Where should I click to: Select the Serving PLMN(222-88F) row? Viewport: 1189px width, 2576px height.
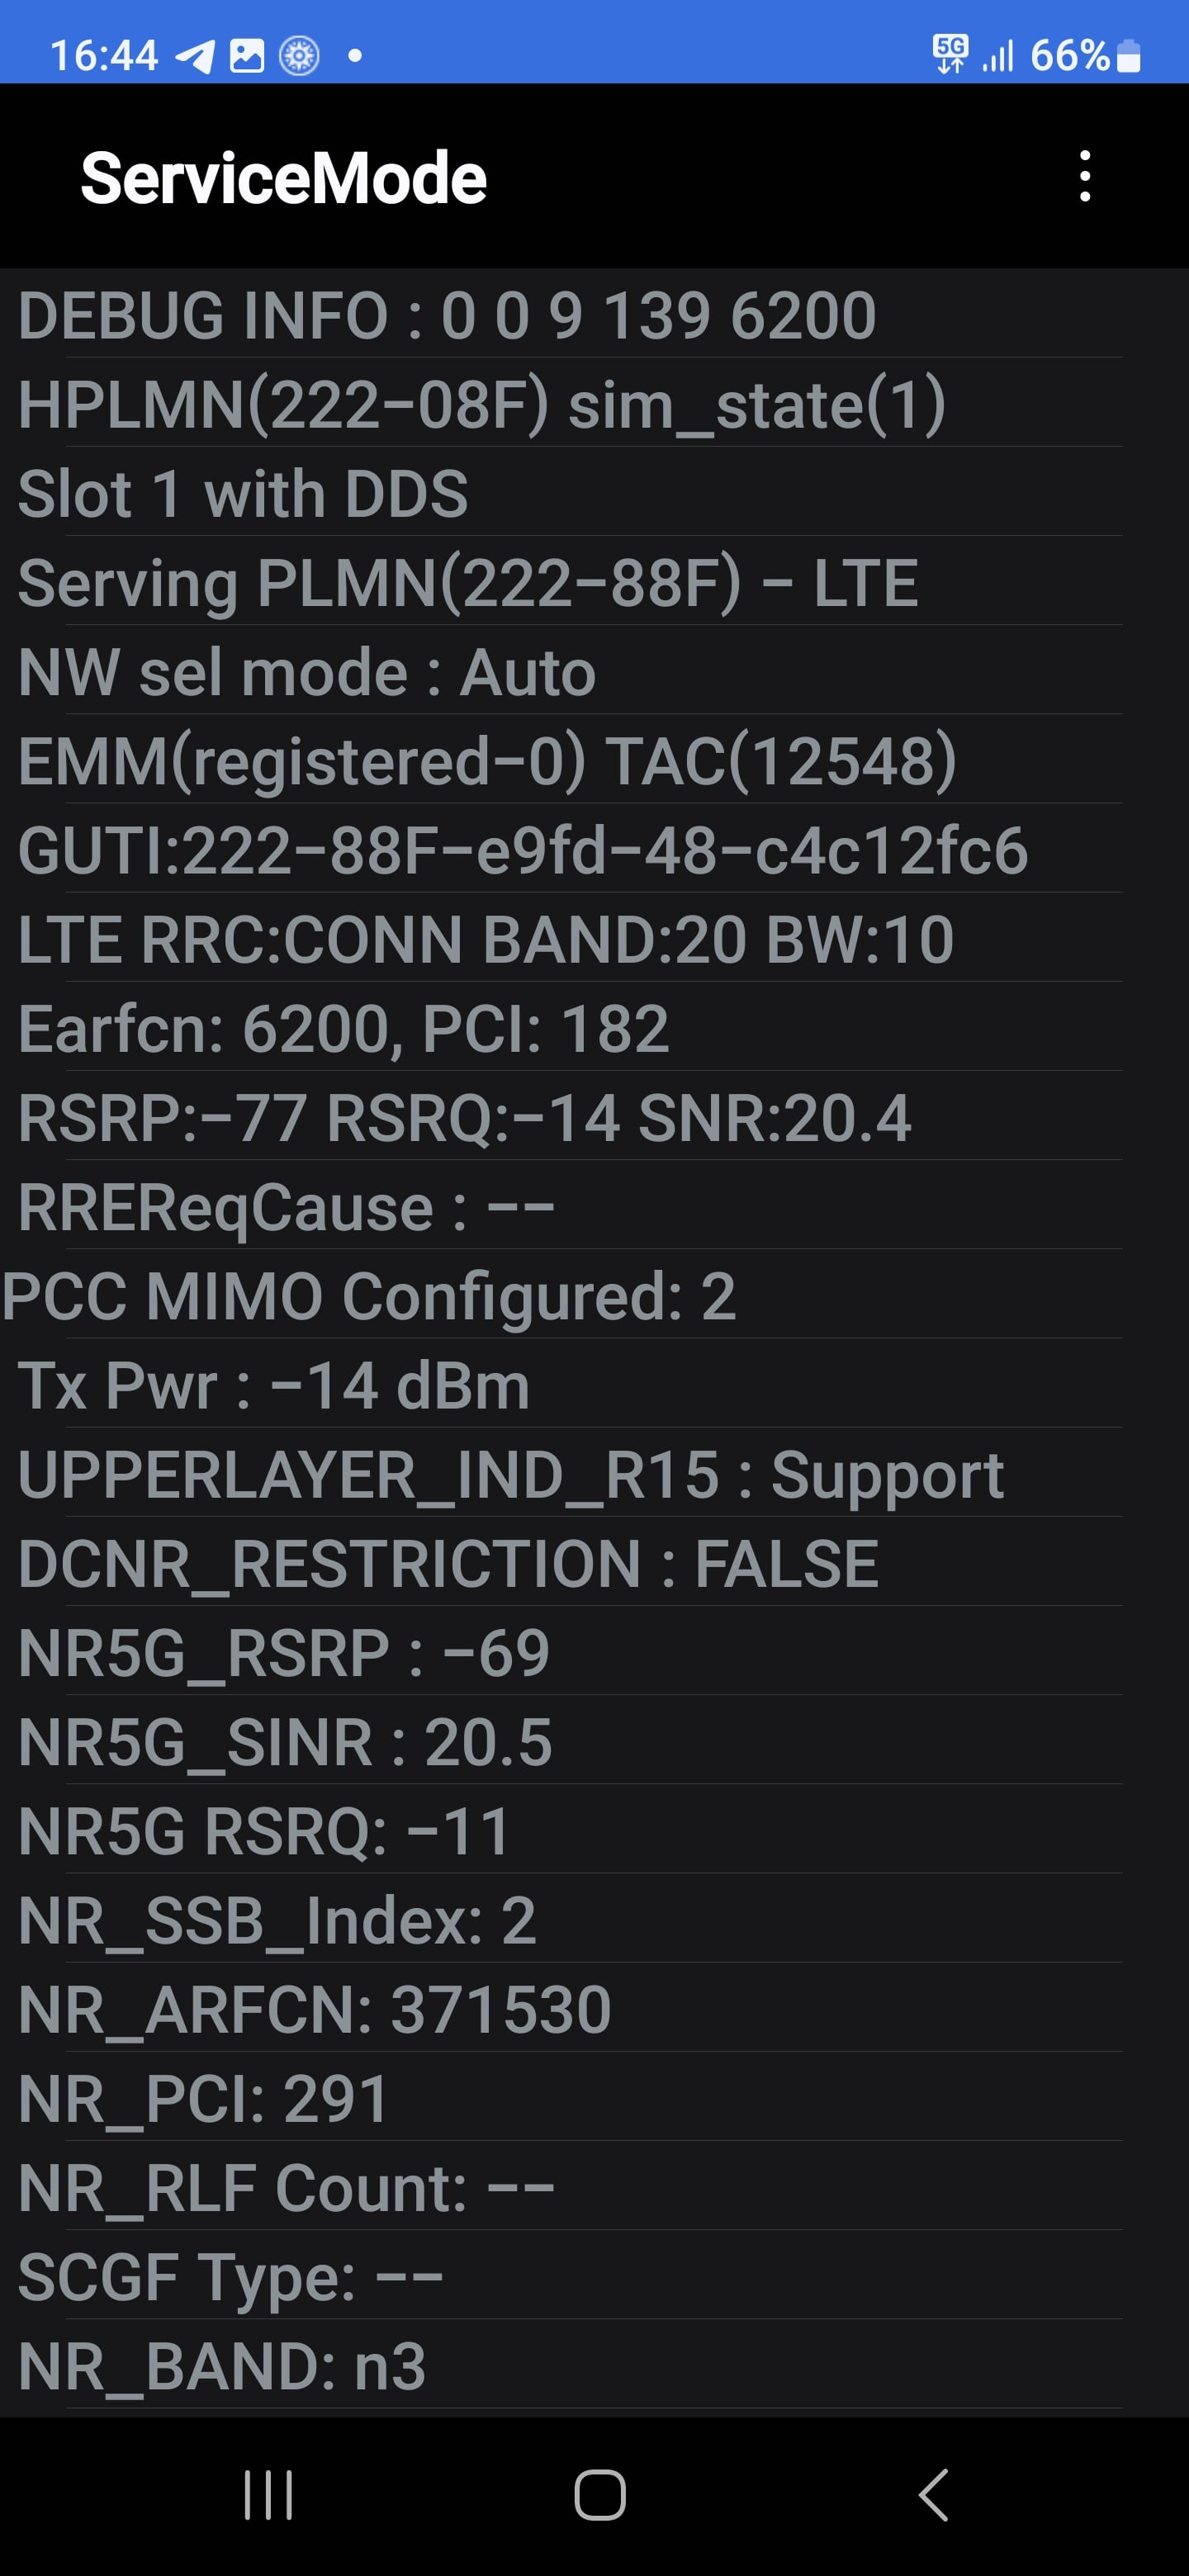594,582
